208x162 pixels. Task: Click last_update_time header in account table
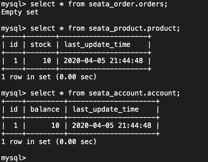point(105,109)
